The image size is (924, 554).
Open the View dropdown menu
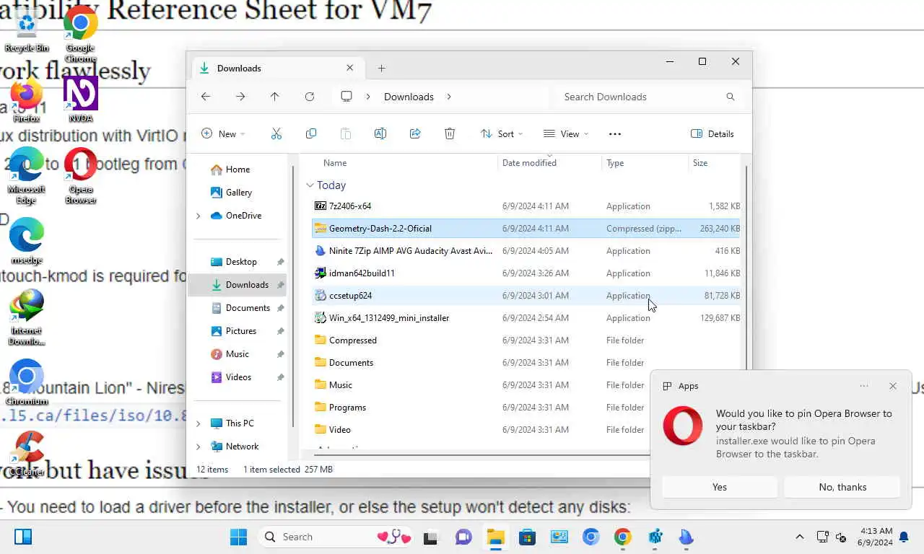point(566,133)
